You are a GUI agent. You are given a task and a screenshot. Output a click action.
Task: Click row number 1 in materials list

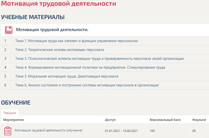[x=5, y=41]
